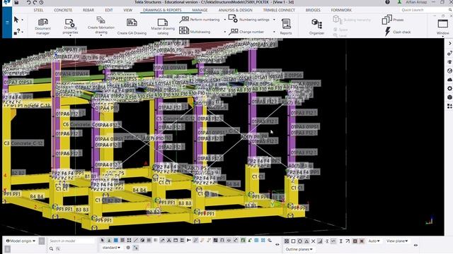Toggle snap to center points circle switch
This screenshot has width=453, height=254.
pyautogui.click(x=300, y=241)
